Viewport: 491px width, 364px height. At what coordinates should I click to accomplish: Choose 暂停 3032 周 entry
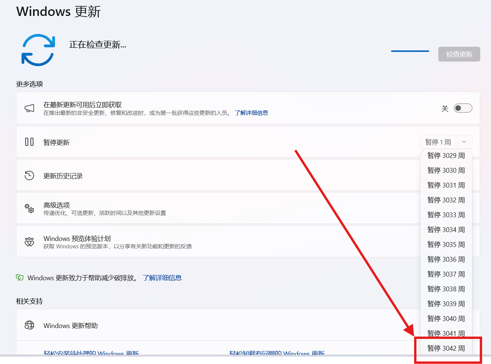446,200
